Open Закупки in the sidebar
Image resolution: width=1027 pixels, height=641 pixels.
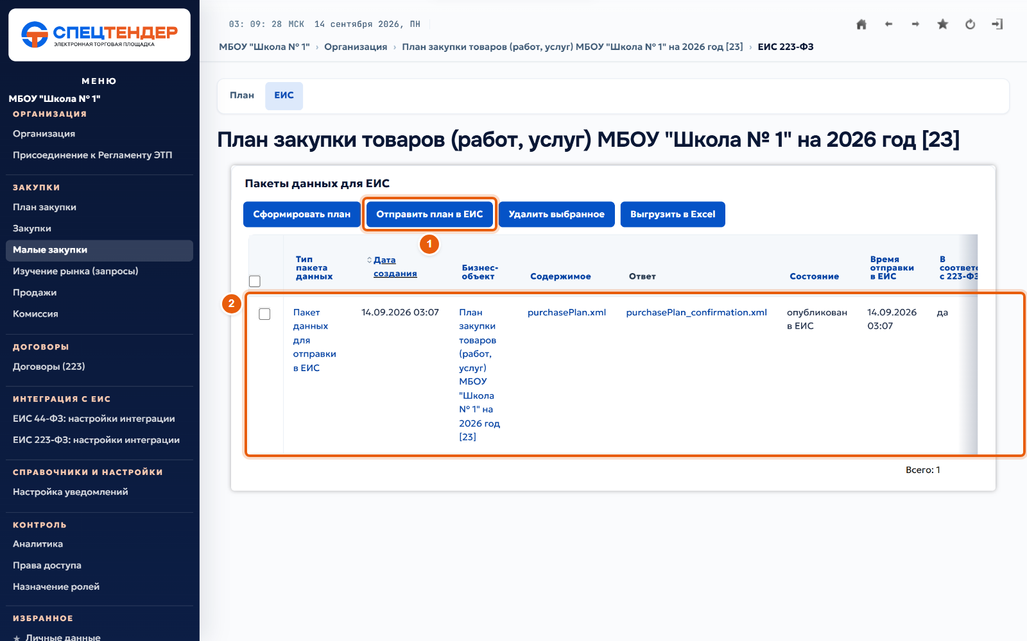99,228
